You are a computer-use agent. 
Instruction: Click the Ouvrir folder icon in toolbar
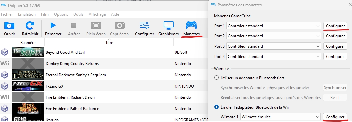coord(9,26)
